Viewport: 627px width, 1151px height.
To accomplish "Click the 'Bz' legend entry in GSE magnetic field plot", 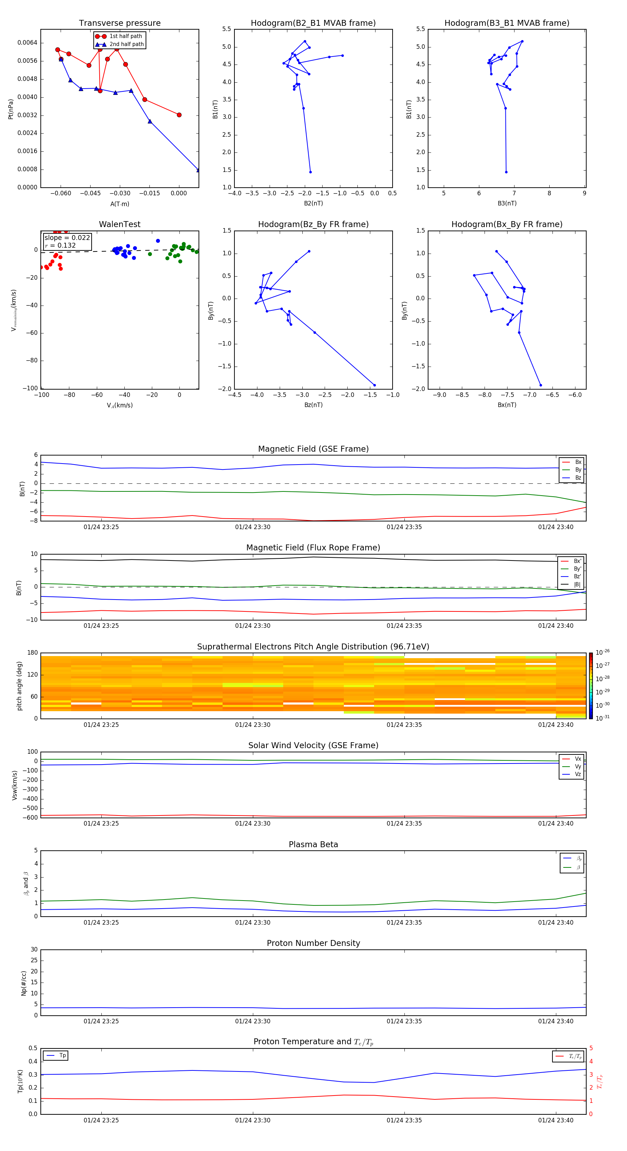I will tap(572, 477).
